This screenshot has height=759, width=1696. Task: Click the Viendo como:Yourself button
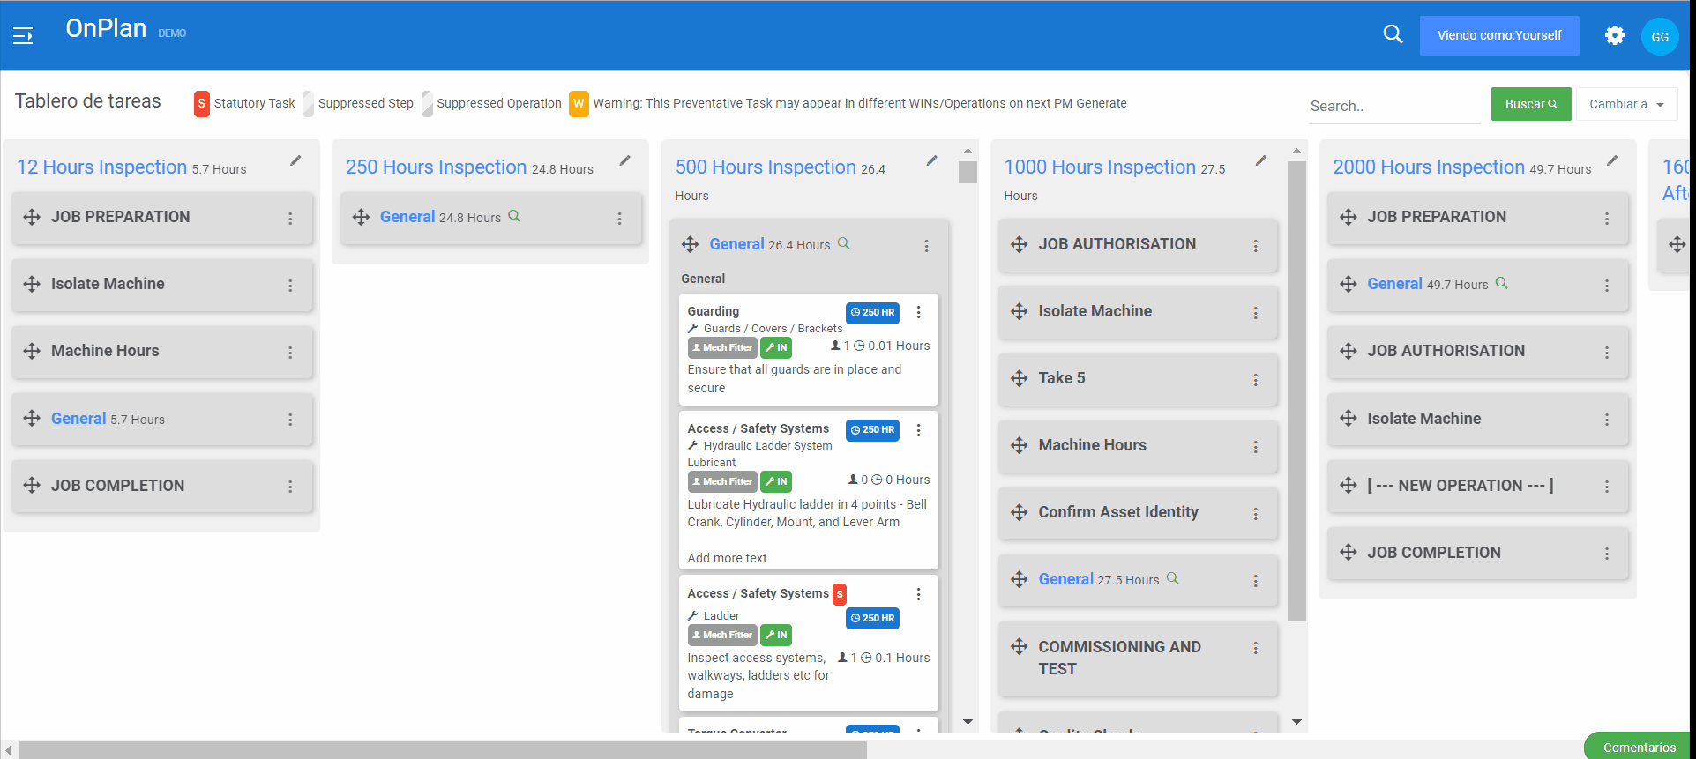point(1498,35)
